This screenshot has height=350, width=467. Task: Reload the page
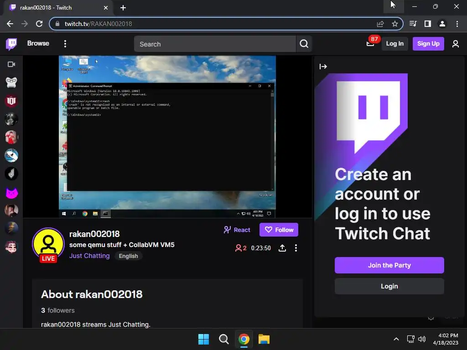pos(39,24)
